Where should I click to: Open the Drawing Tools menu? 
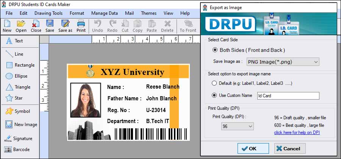(x=48, y=13)
